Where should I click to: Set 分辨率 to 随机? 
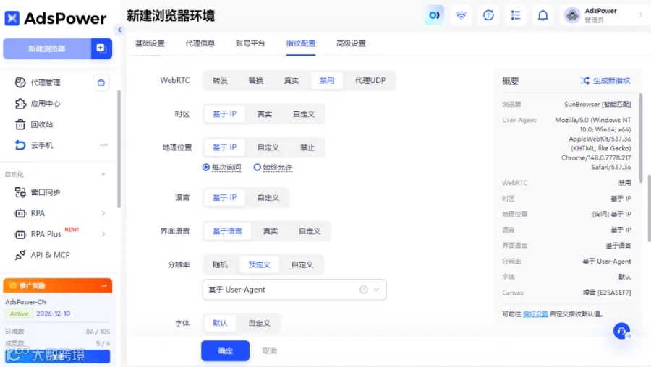[x=220, y=264]
